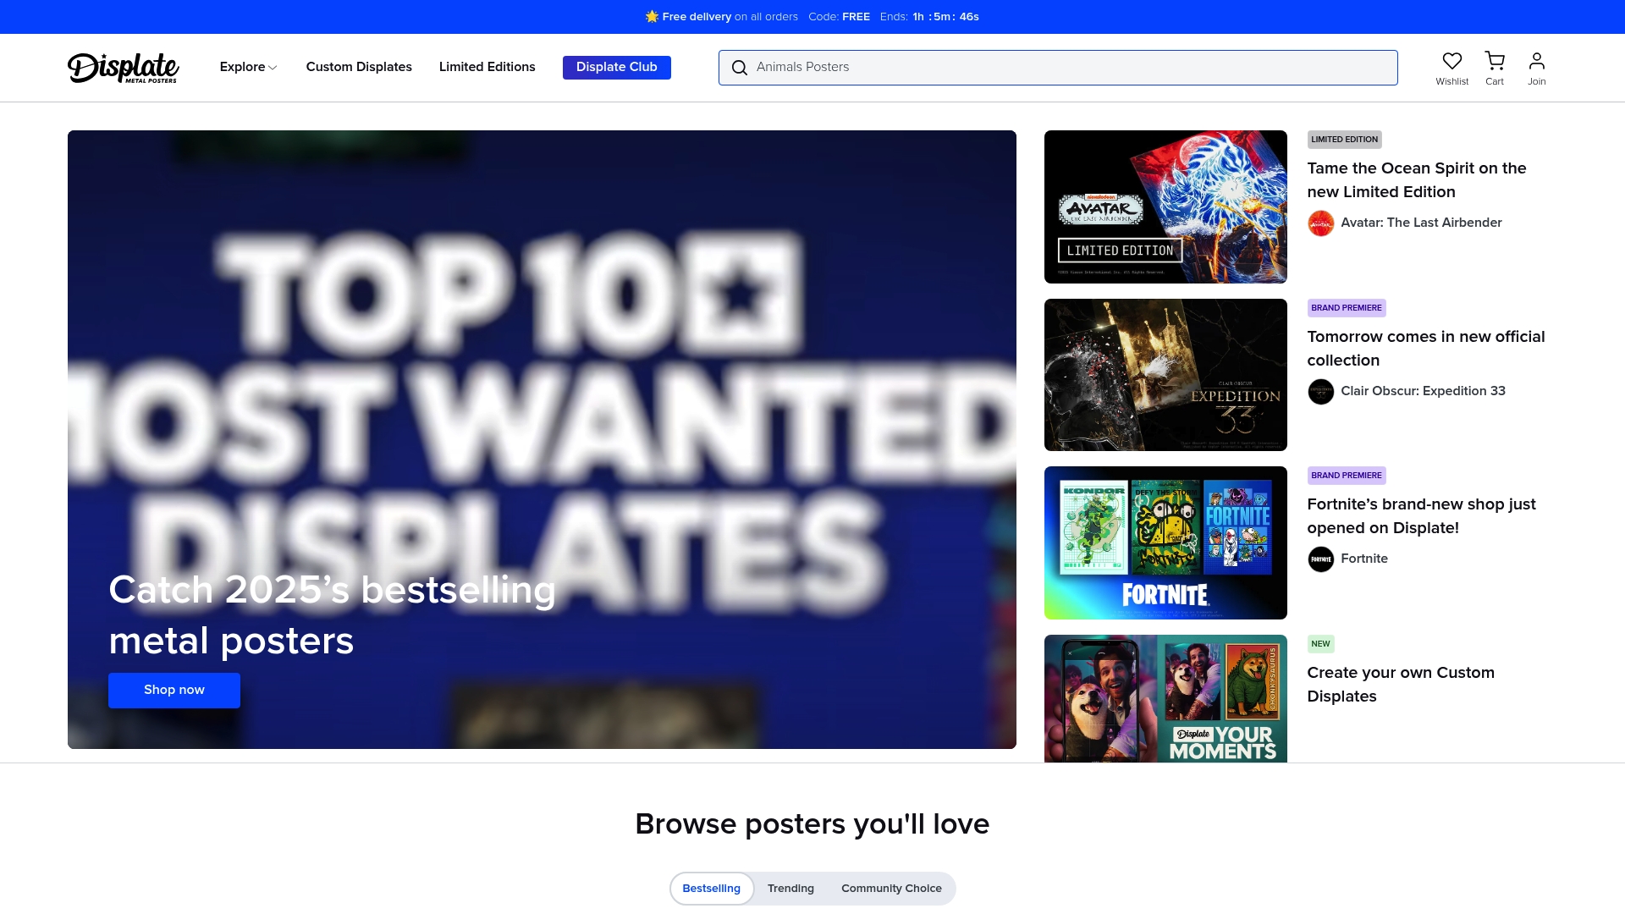
Task: Click the star icon in the promo banner
Action: (652, 17)
